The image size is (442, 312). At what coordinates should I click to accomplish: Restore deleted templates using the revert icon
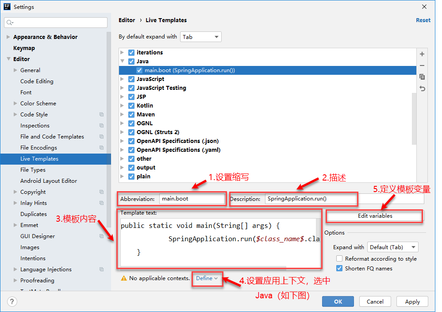(422, 89)
